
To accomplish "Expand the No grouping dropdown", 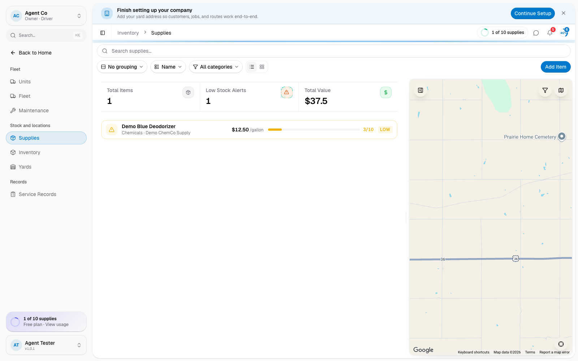I will click(122, 67).
